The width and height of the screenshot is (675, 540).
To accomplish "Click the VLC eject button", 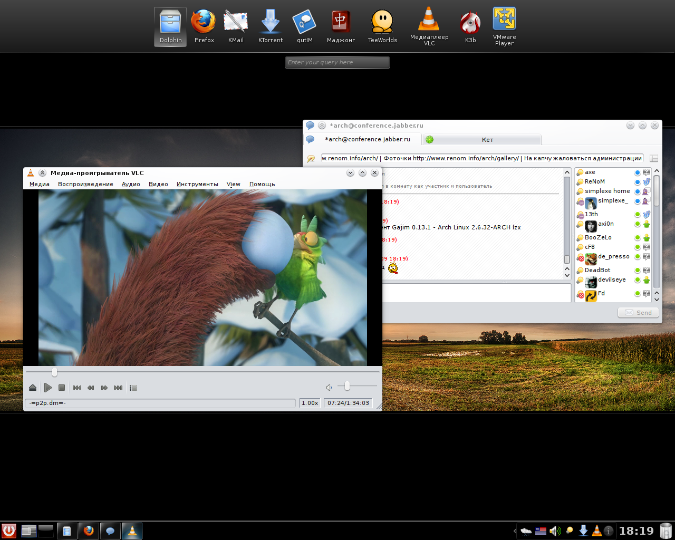I will point(33,388).
